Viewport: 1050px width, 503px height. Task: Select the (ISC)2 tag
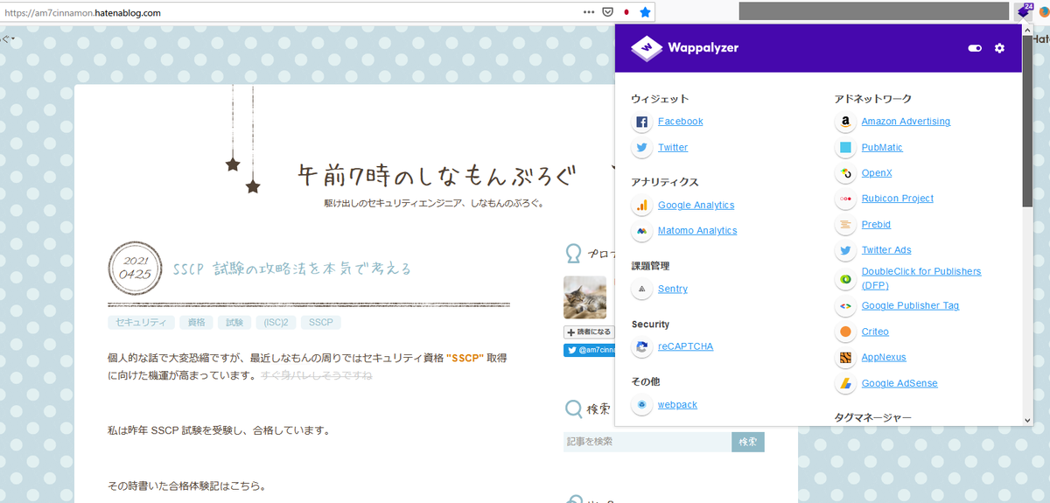coord(276,323)
